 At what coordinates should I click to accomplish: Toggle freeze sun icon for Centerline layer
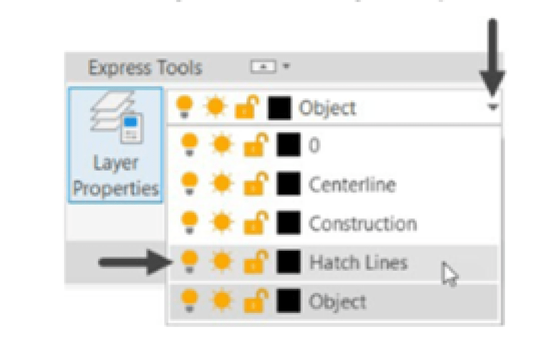(x=221, y=184)
